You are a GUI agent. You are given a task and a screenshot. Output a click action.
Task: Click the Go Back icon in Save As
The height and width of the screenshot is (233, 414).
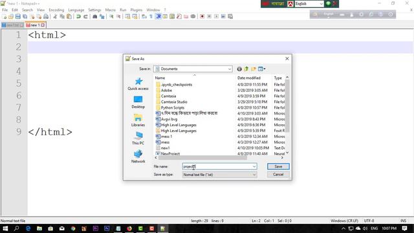click(239, 69)
